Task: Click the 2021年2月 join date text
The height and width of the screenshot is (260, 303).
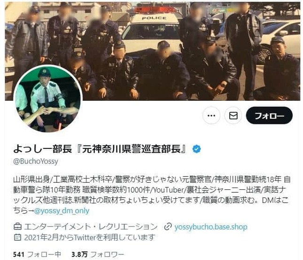Action: click(39, 237)
